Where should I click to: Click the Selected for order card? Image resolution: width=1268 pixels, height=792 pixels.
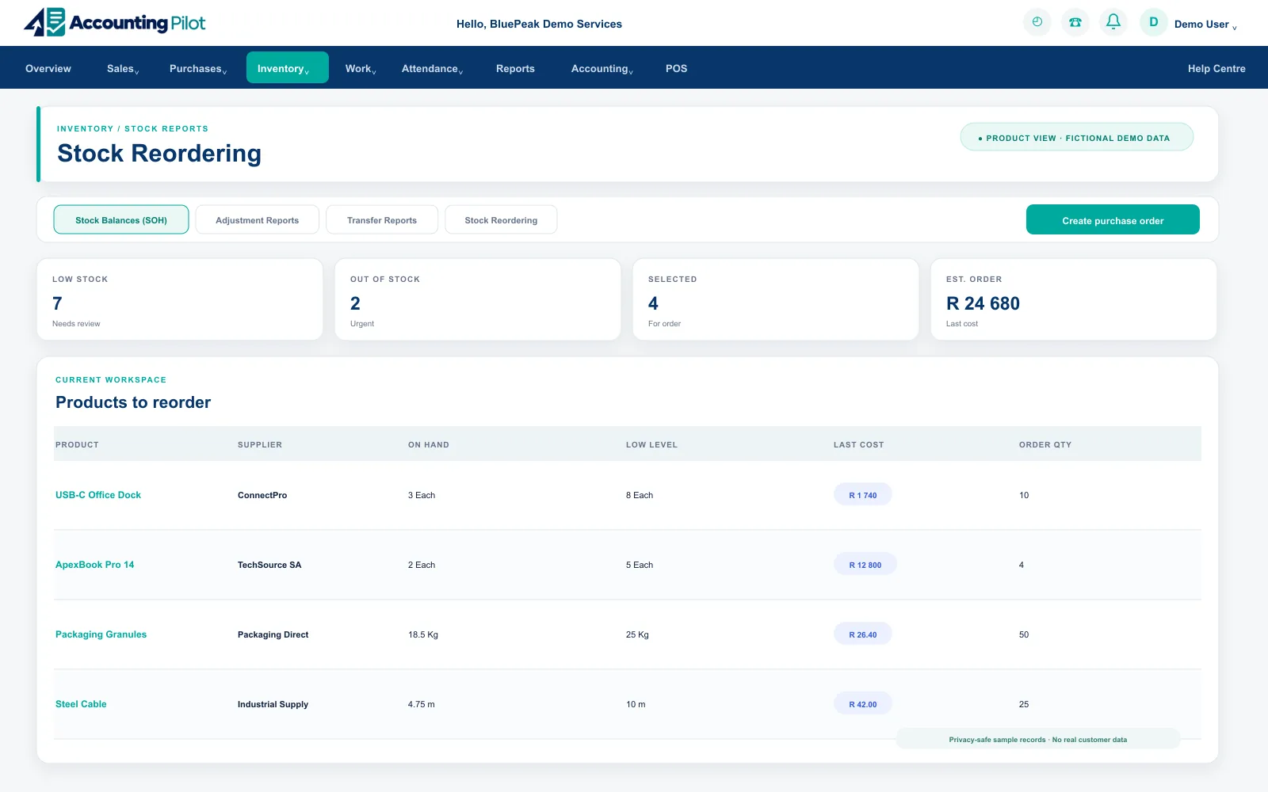tap(776, 299)
